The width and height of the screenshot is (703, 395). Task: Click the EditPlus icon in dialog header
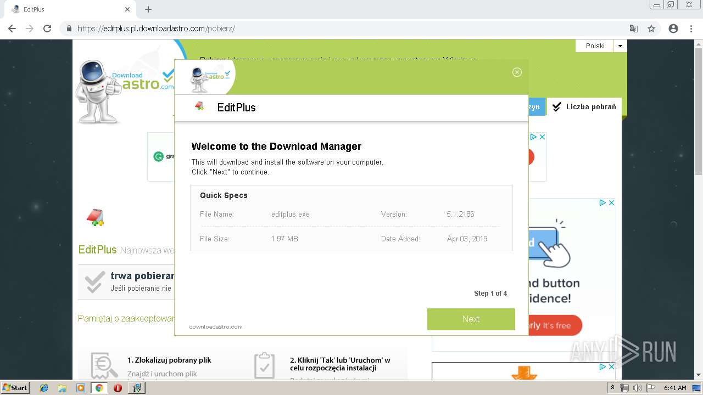[x=199, y=106]
